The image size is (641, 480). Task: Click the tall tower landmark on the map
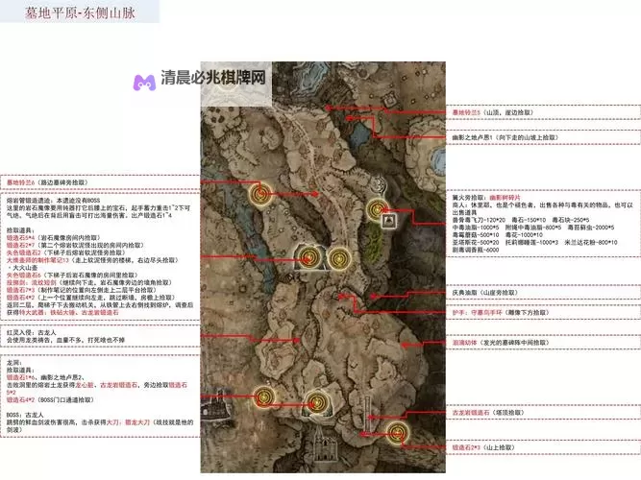(x=367, y=413)
